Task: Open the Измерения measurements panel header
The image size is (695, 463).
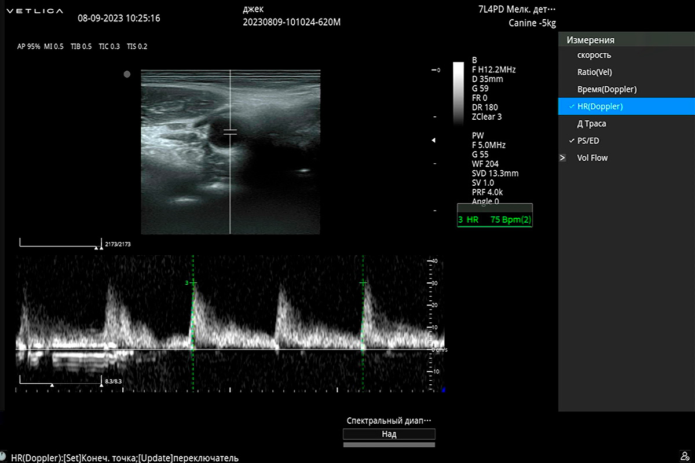Action: (x=590, y=40)
